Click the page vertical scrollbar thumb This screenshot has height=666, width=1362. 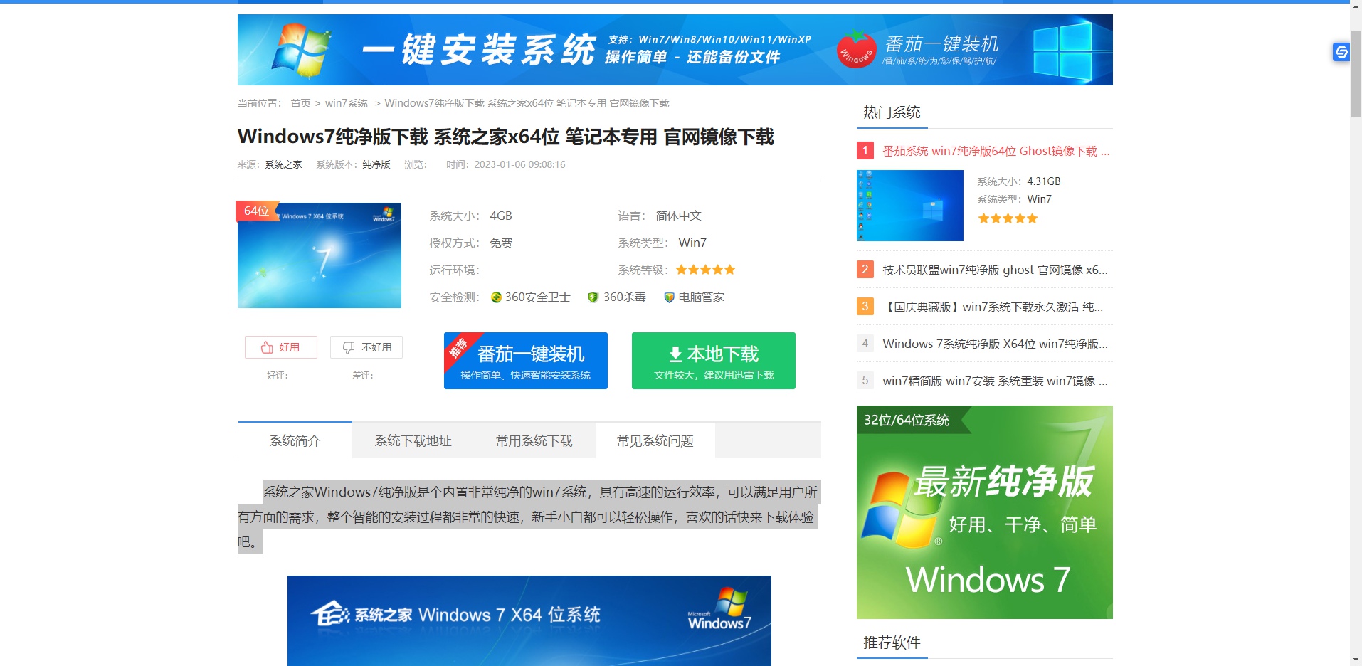[1356, 74]
